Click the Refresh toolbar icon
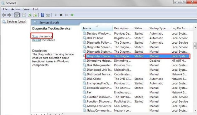The image size is (197, 115). coord(30,15)
